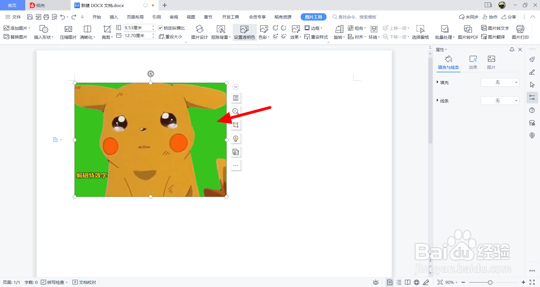The height and width of the screenshot is (287, 540).
Task: Toggle Lock Aspect Ratio (锁定纵横比) checkbox
Action: pos(160,28)
